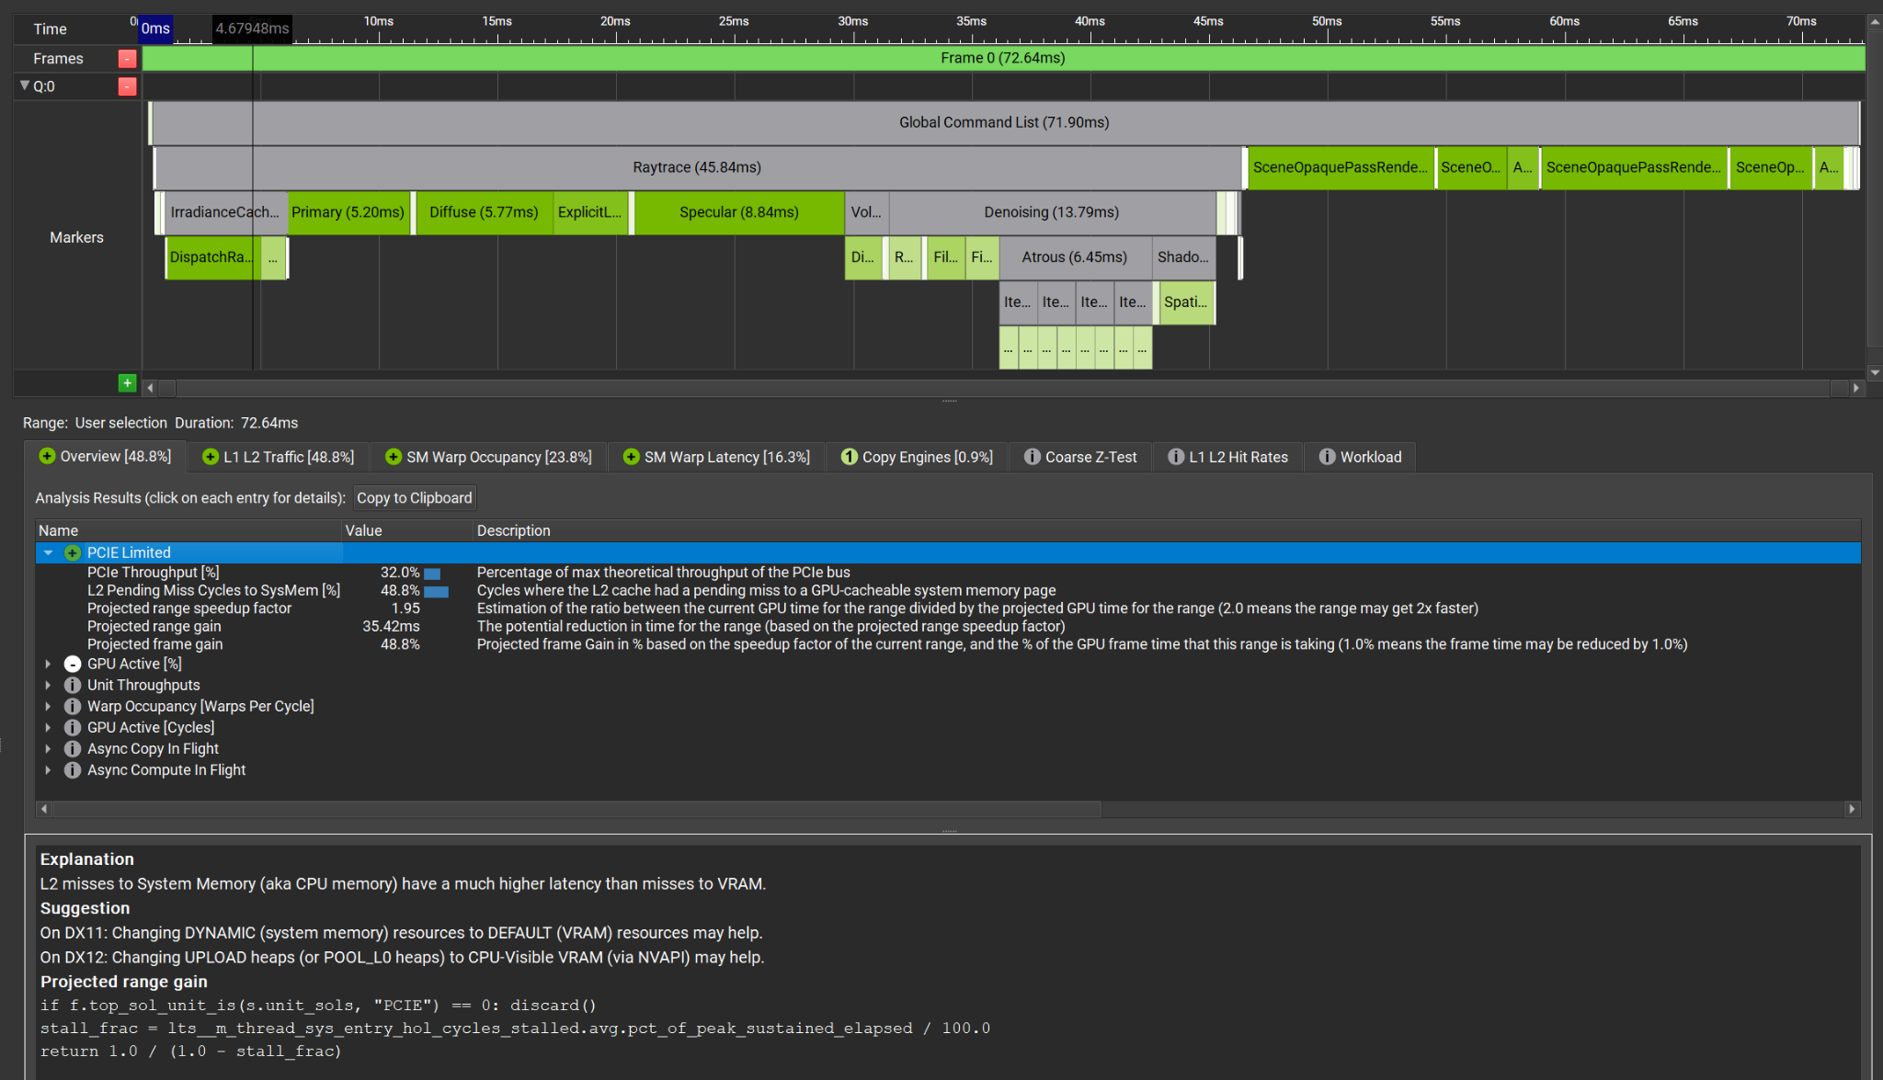Collapse the PCIE Limited entry arrow
The width and height of the screenshot is (1883, 1080).
coord(48,552)
